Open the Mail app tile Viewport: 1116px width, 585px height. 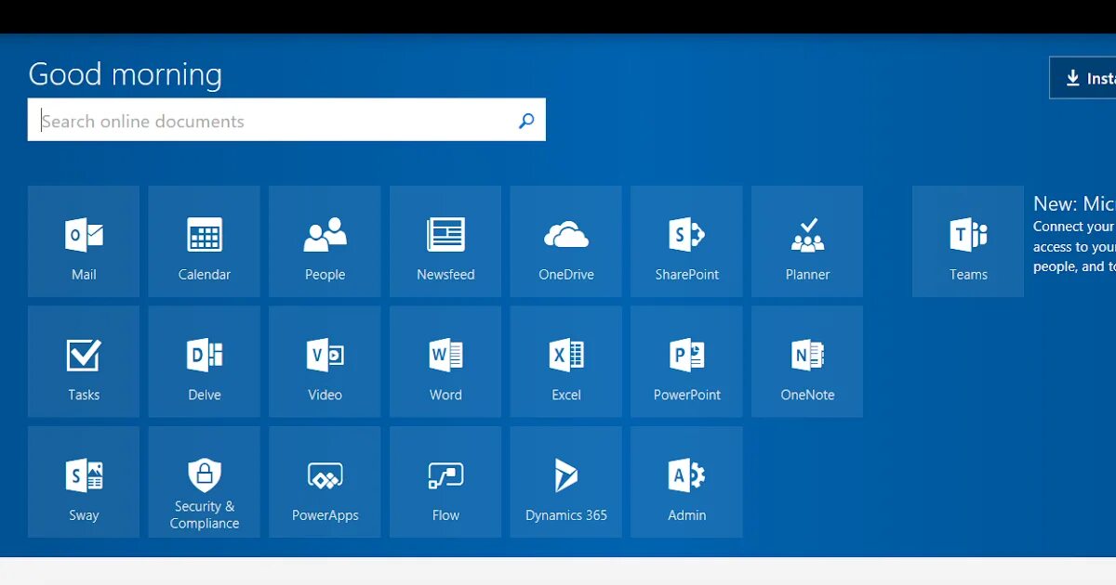coord(84,241)
